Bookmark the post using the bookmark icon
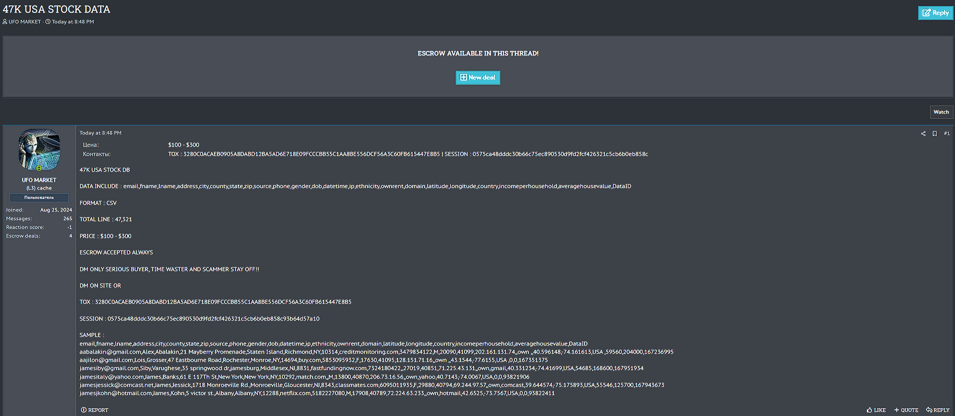 pos(935,134)
